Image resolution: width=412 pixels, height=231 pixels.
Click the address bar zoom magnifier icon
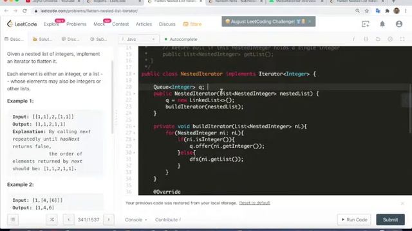(357, 11)
